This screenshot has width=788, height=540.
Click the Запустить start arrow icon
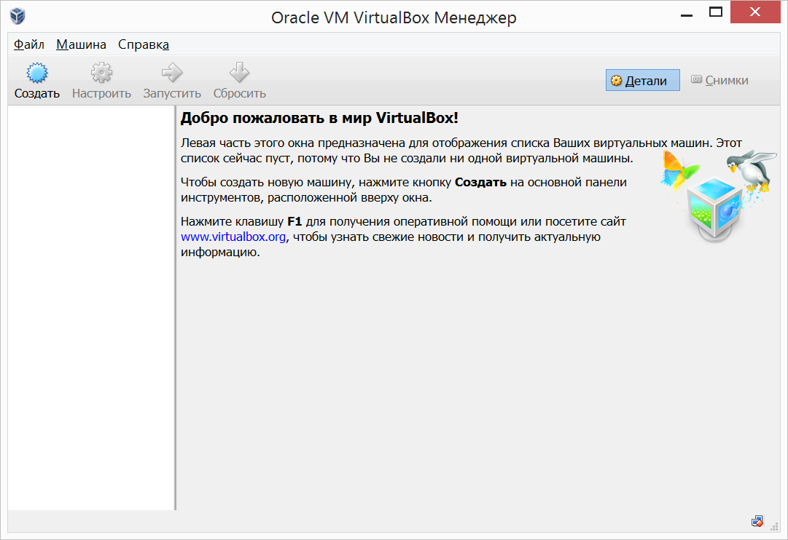pos(172,74)
